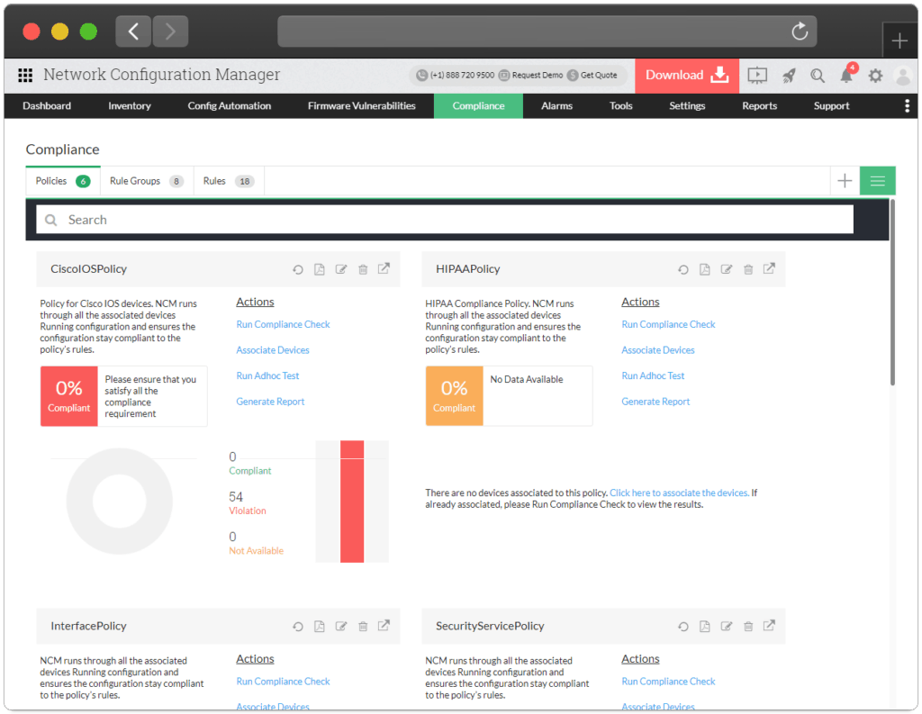The height and width of the screenshot is (714, 922).
Task: Open the Reports menu
Action: [x=760, y=106]
